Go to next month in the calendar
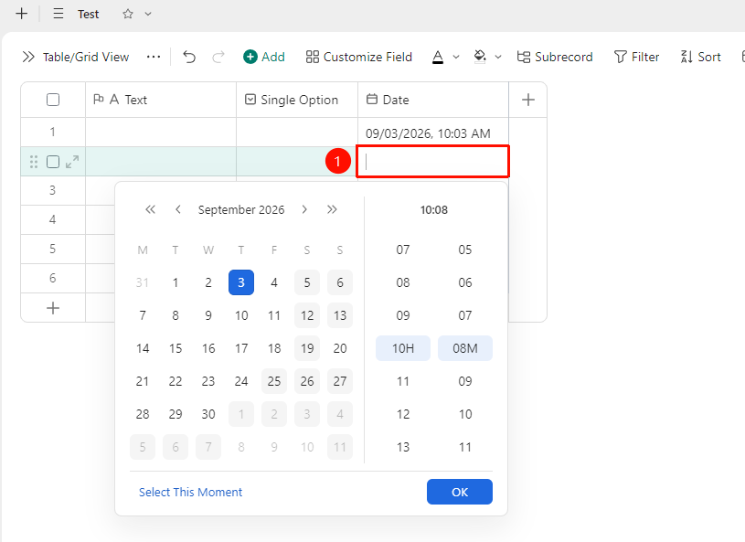The height and width of the screenshot is (542, 745). tap(304, 209)
